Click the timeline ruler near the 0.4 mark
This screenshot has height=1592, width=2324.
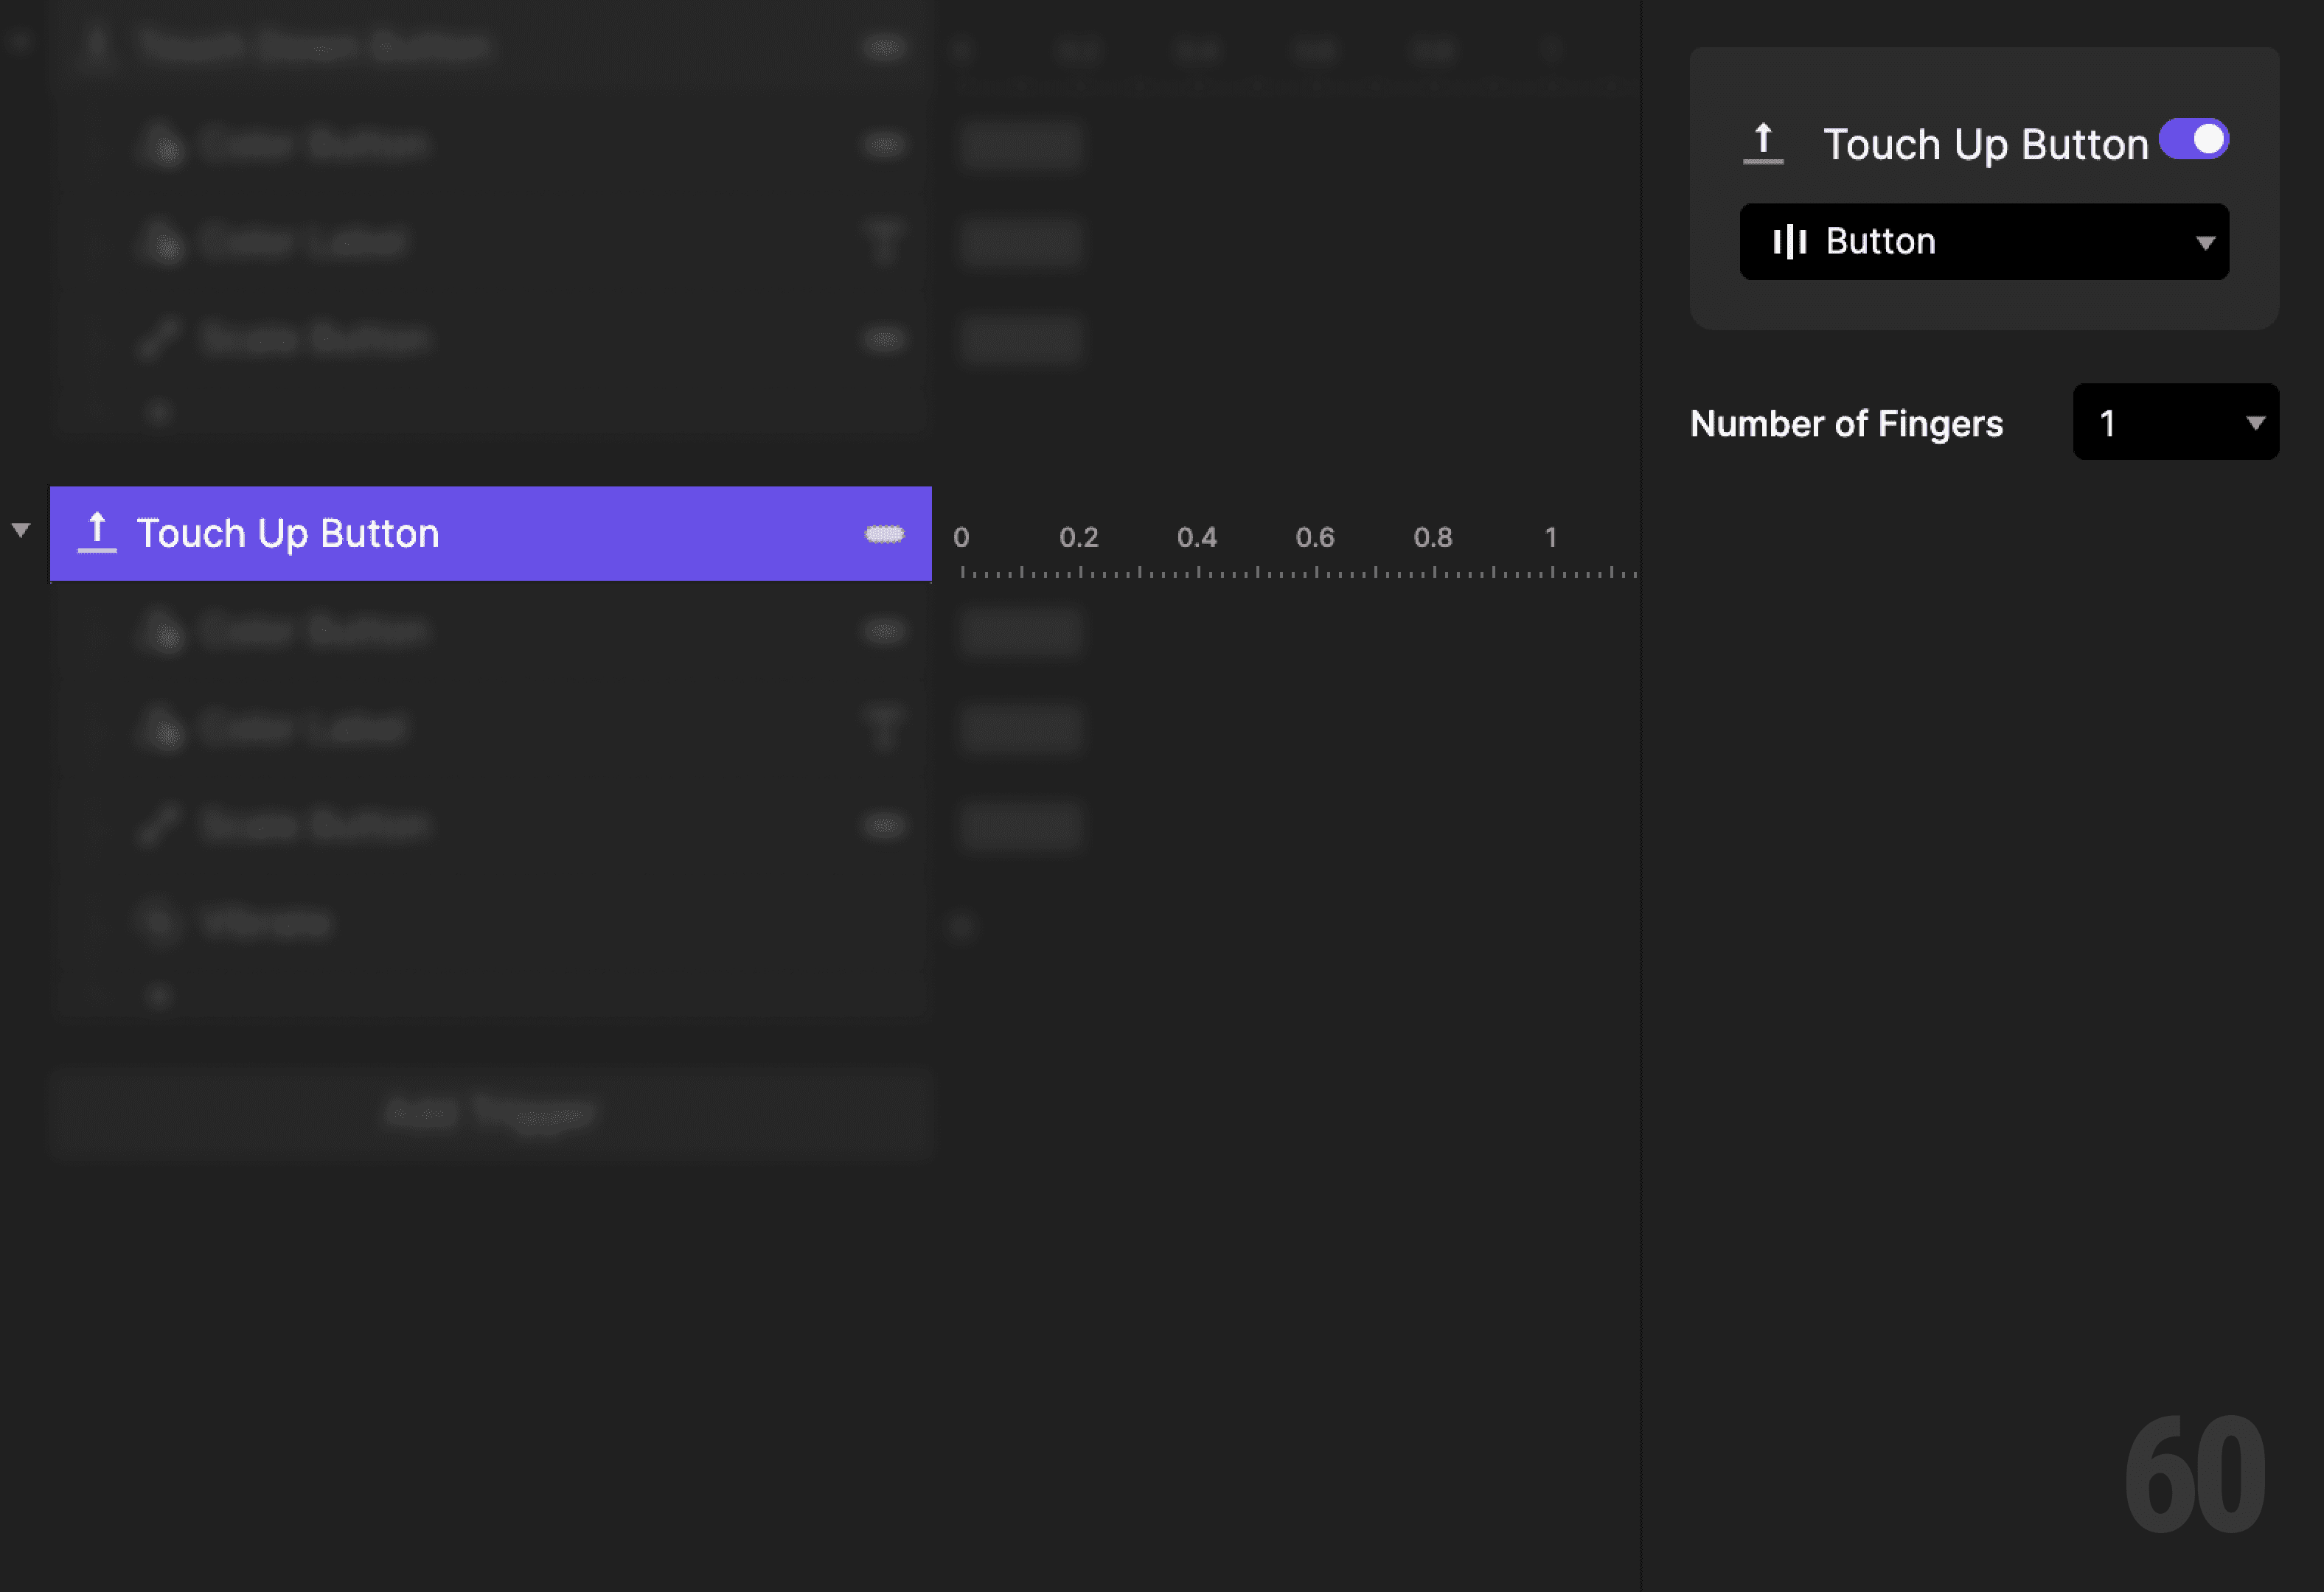[x=1199, y=570]
